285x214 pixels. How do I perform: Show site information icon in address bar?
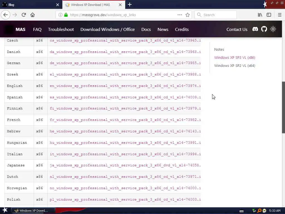[60, 15]
